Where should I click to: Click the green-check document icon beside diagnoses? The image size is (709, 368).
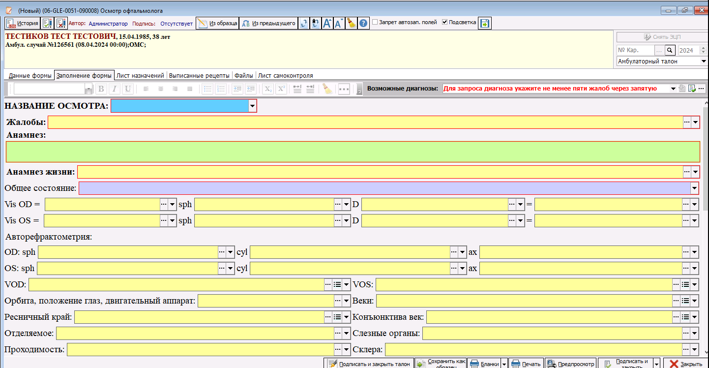click(692, 89)
